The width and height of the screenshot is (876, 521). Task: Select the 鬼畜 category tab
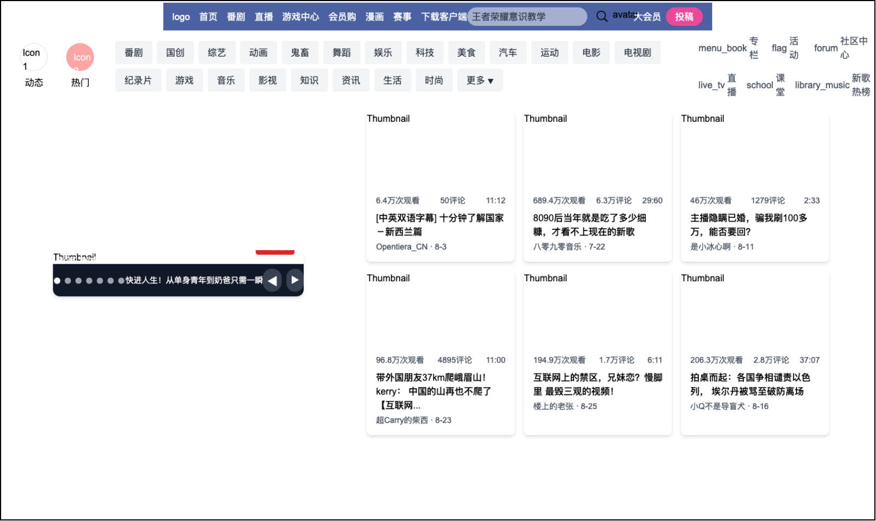click(x=300, y=53)
